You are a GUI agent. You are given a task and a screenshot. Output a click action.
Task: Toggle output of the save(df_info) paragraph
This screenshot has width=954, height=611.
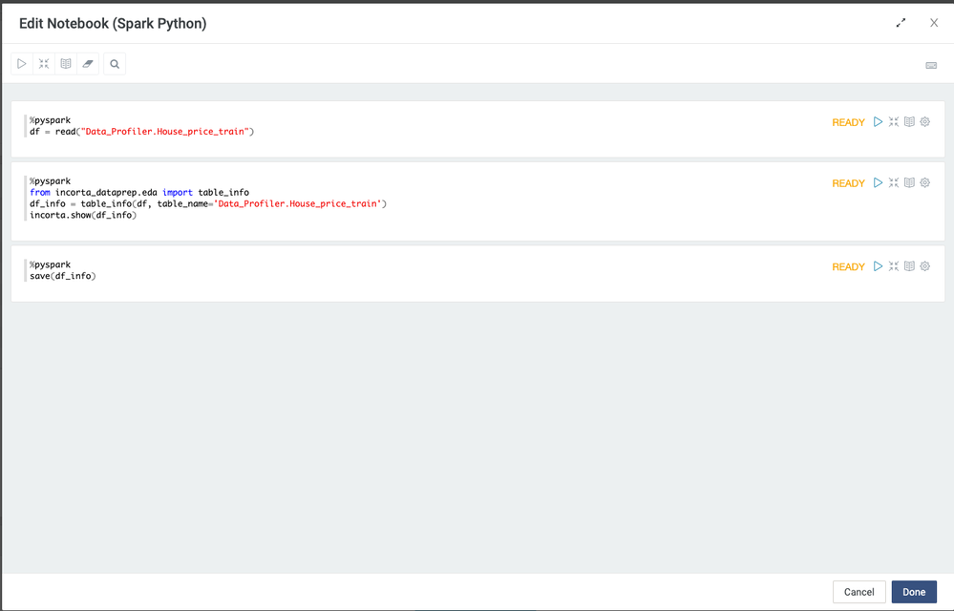[909, 267]
